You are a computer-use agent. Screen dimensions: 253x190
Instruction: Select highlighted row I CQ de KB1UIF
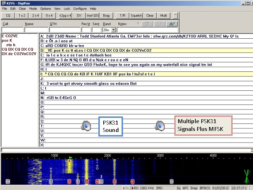146,74
